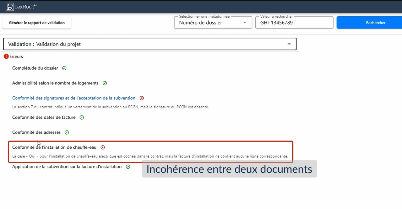
Task: Click green check beside Conformité des adresses
Action: click(67, 132)
